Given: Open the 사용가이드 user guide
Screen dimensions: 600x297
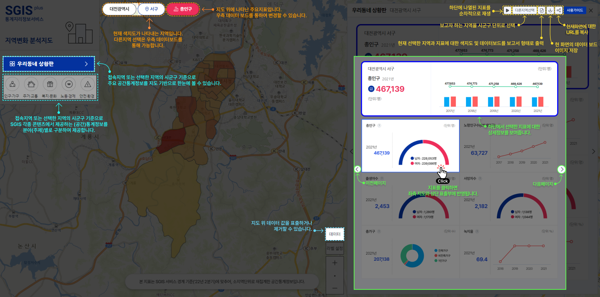Looking at the screenshot, I should pyautogui.click(x=575, y=10).
